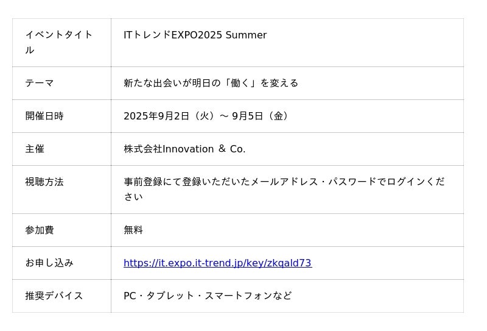Click the theme text 新たな出会いが明日の「働く」を変える

(x=211, y=83)
